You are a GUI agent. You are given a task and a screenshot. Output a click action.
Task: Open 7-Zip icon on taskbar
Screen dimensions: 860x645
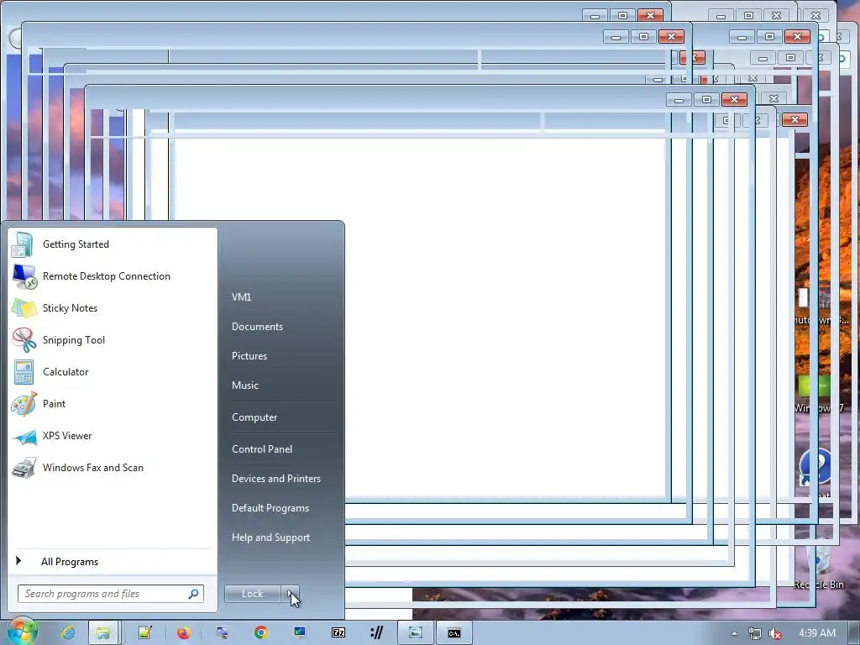coord(338,633)
